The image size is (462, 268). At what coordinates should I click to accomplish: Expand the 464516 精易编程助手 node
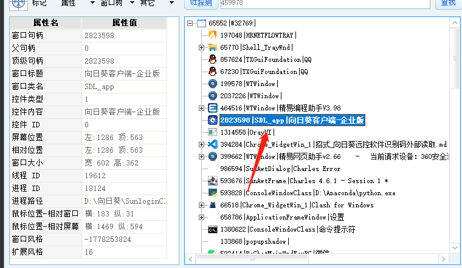(202, 108)
